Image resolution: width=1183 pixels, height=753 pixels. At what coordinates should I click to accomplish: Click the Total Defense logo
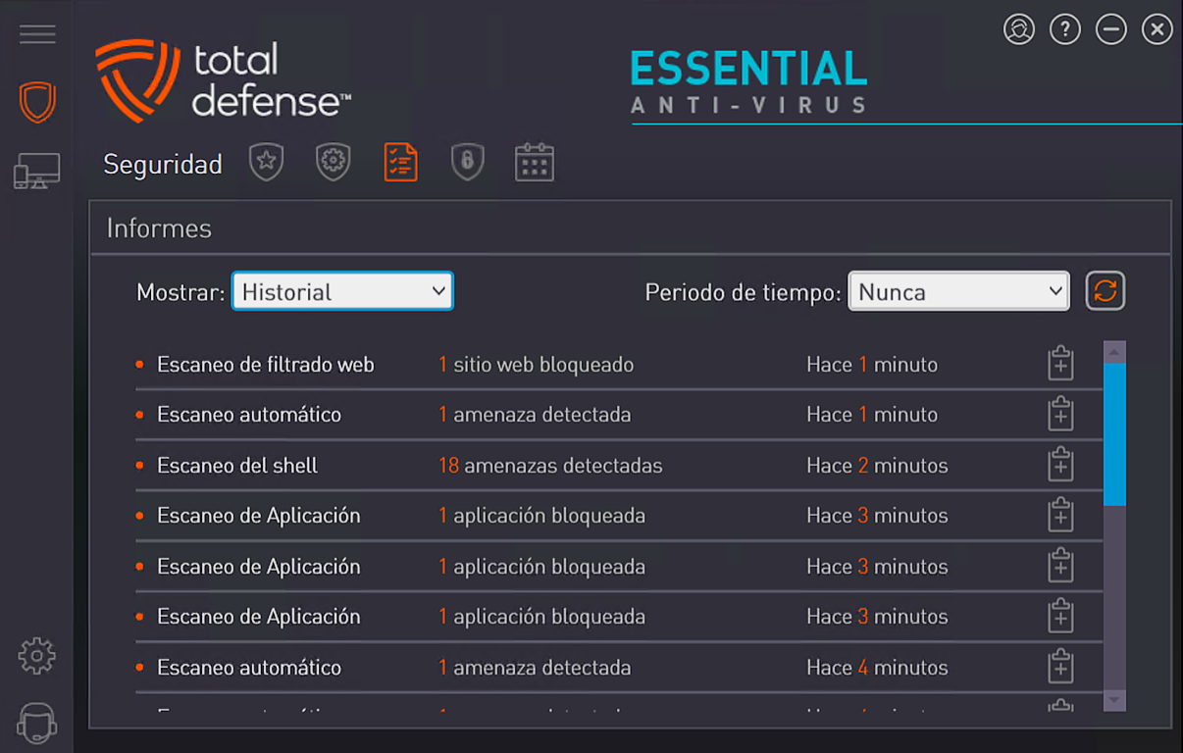[x=224, y=80]
